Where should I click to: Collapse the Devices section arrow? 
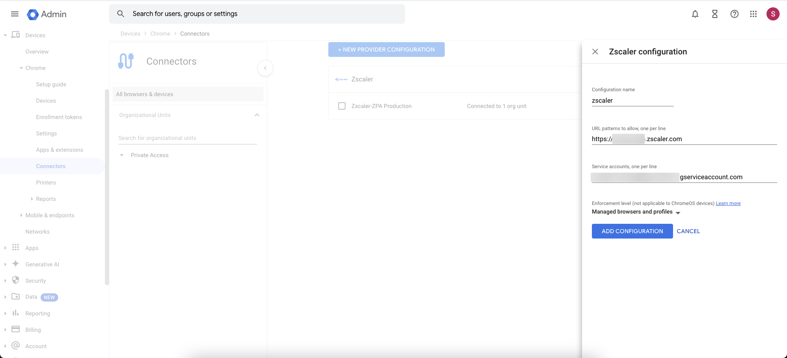pos(5,35)
